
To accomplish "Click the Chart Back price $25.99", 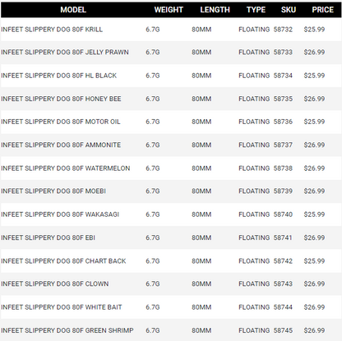I will pyautogui.click(x=314, y=261).
